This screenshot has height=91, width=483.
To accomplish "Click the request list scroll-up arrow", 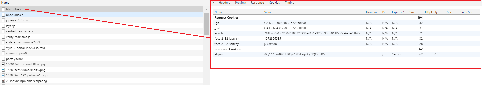I will [x=207, y=10].
